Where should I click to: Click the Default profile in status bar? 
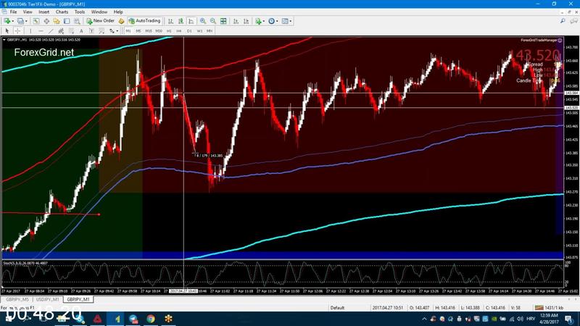point(337,307)
